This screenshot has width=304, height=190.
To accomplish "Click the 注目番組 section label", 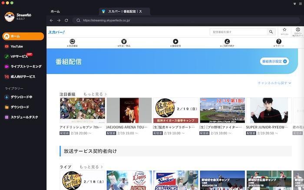I will point(67,94).
